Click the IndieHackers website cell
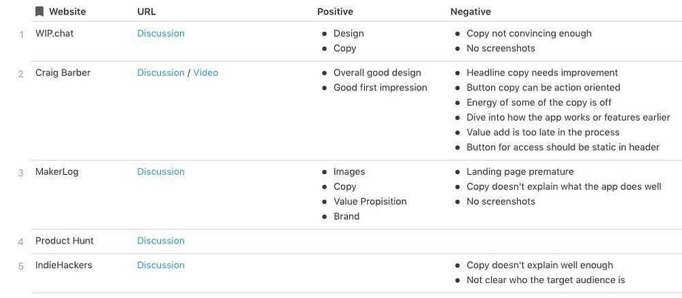 (x=63, y=265)
